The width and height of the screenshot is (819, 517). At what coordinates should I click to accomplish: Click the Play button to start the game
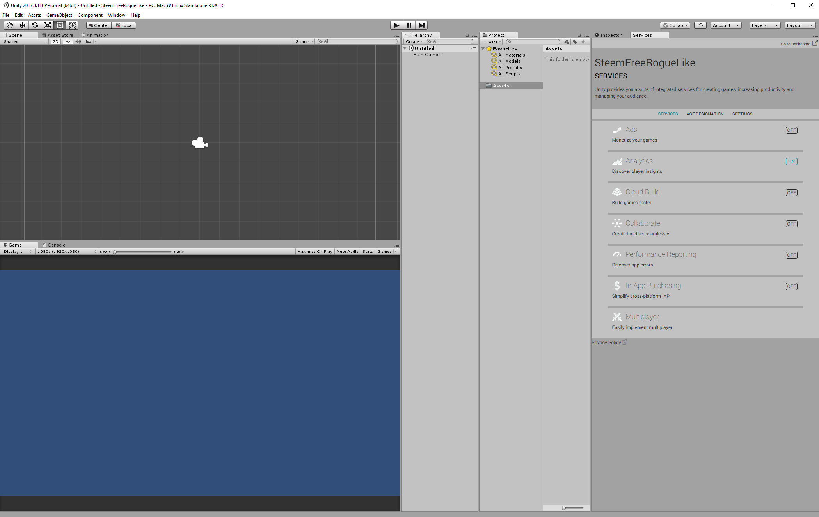[x=396, y=25]
